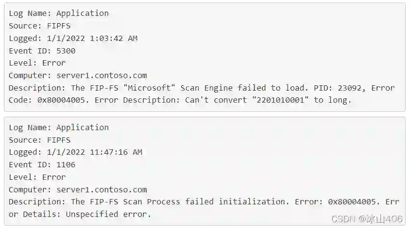This screenshot has height=228, width=410.
Task: Click the first block's "Log Name: Application" line
Action: coord(59,13)
